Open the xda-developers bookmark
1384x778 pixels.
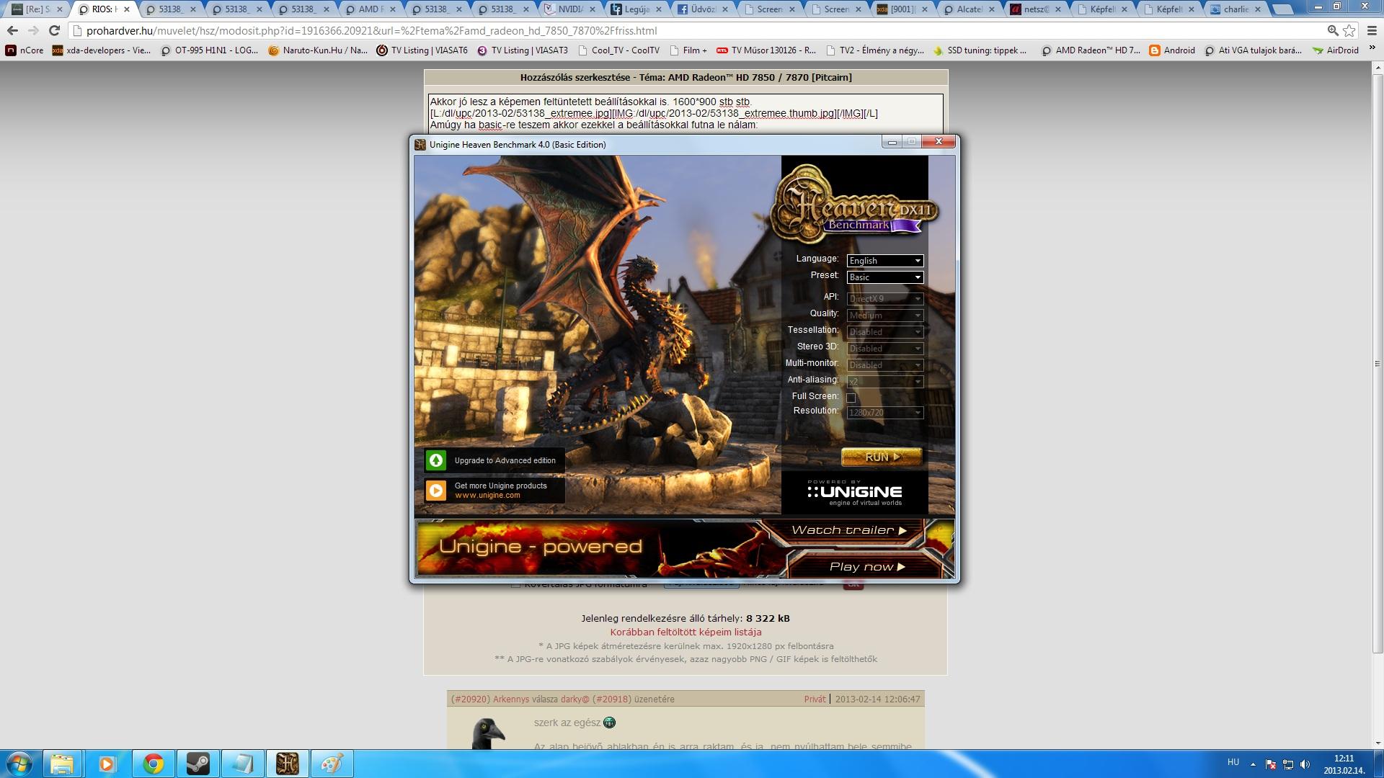[102, 50]
